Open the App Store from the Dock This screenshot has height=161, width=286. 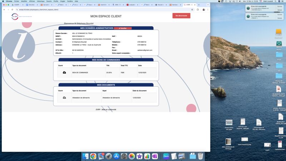[116, 156]
